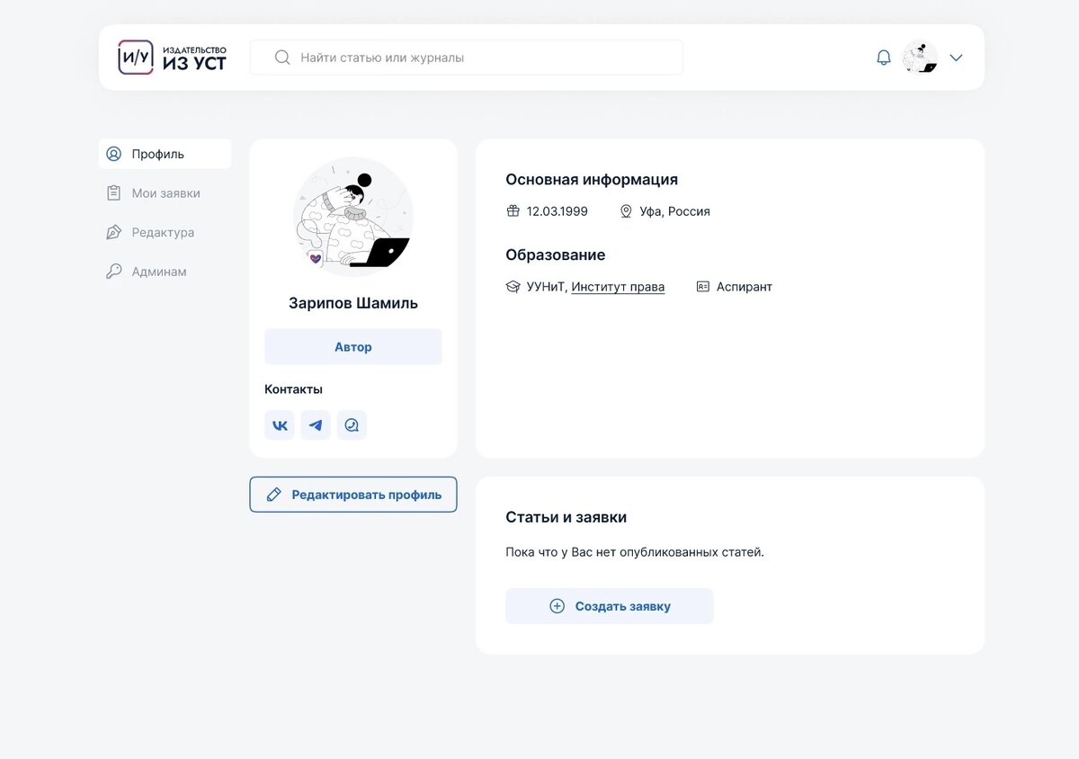The width and height of the screenshot is (1079, 759).
Task: Open notifications via the bell icon
Action: (883, 57)
